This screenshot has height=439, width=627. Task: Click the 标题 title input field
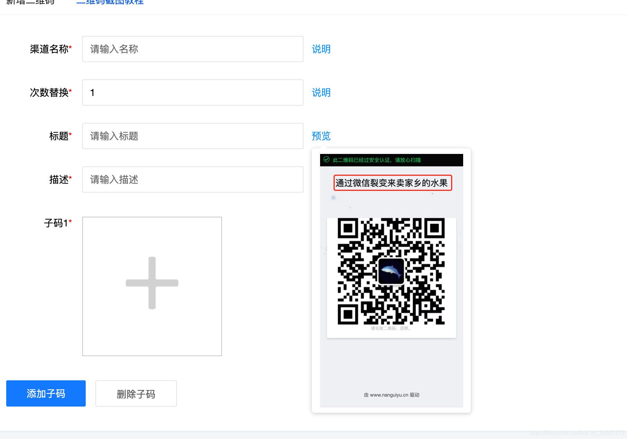[193, 136]
